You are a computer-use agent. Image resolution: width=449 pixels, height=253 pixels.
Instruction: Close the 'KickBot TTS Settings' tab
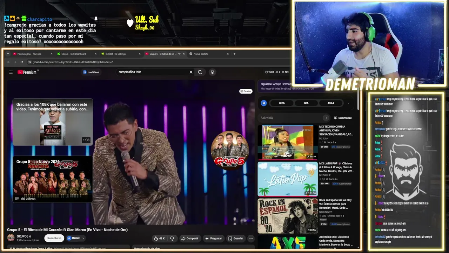coord(140,54)
